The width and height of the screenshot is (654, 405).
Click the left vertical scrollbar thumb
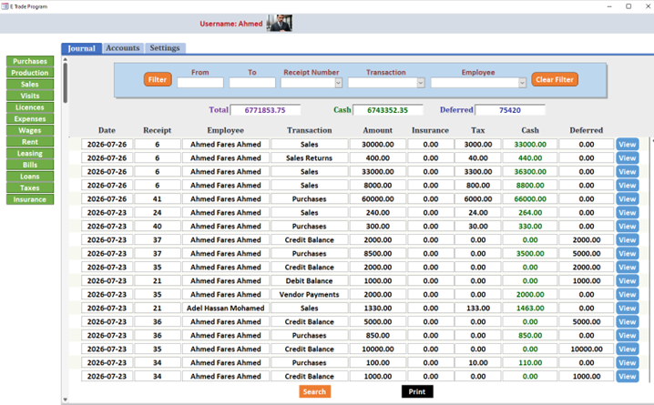pos(65,83)
